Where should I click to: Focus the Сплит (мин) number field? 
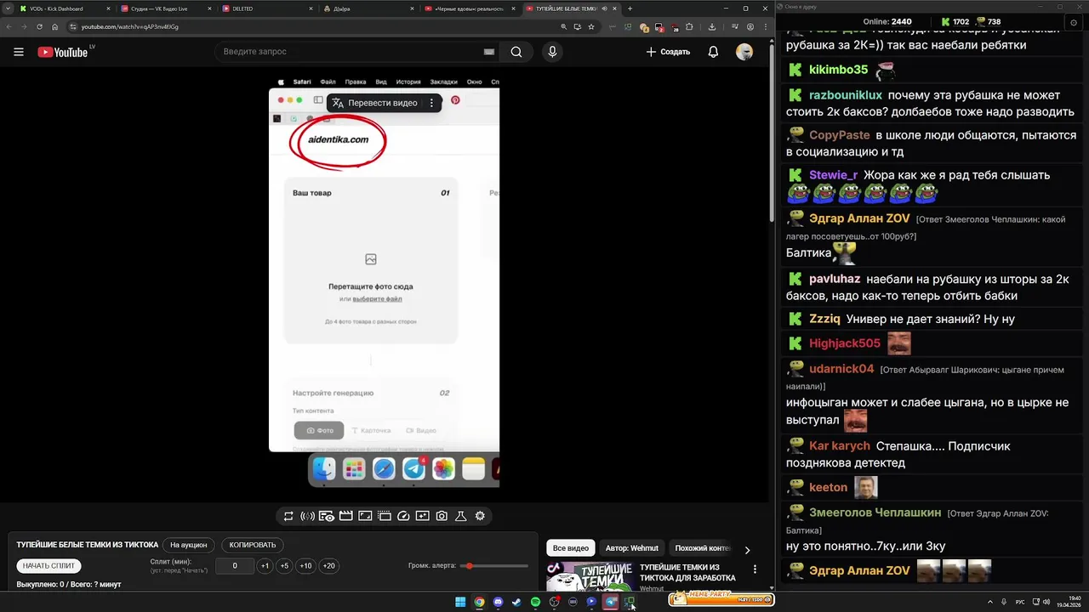pos(235,566)
